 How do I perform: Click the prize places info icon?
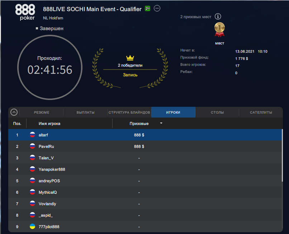click(218, 16)
